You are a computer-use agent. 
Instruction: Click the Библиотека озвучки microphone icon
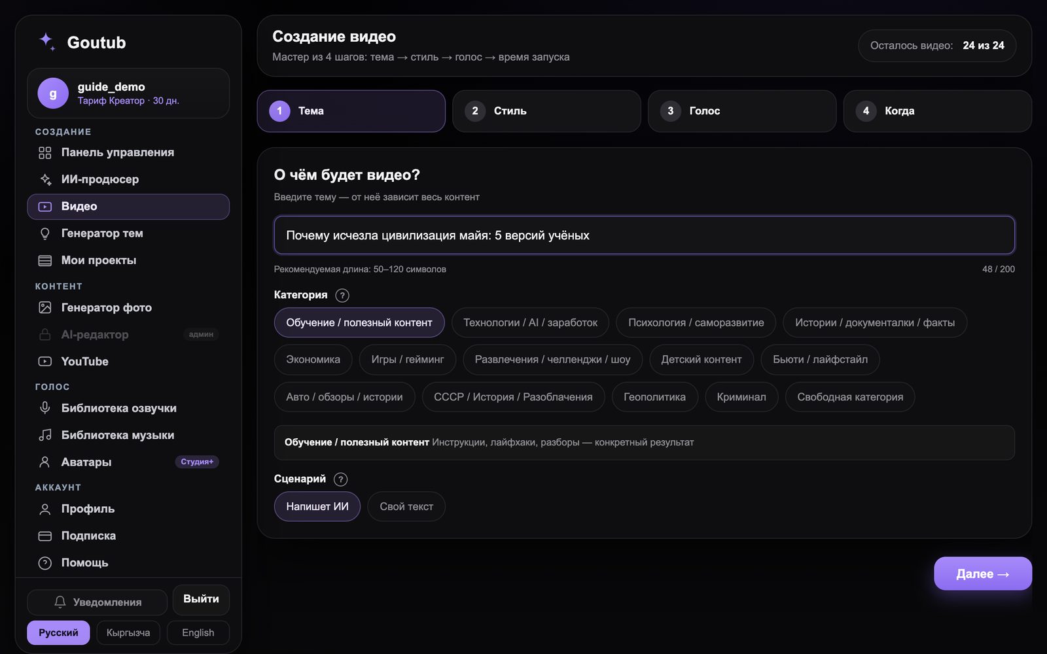pyautogui.click(x=45, y=408)
